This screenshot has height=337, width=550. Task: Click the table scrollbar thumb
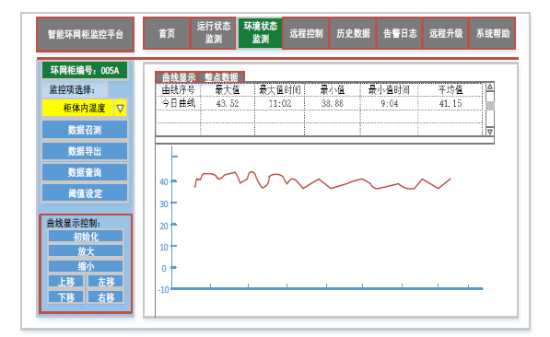(490, 106)
